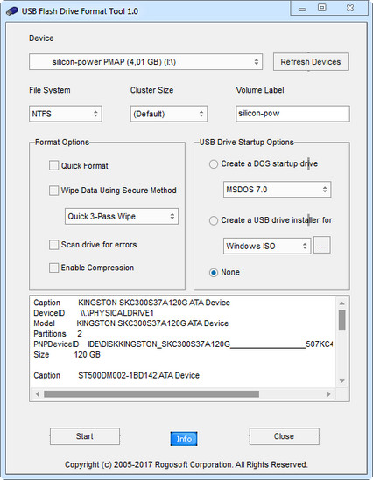Click the Partitions 2 line
This screenshot has height=480, width=373.
[x=58, y=334]
